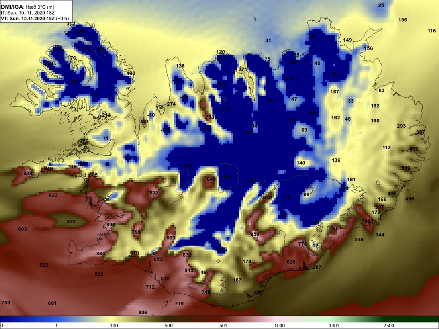Click the map value '845'
The width and height of the screenshot is (439, 329).
(189, 270)
